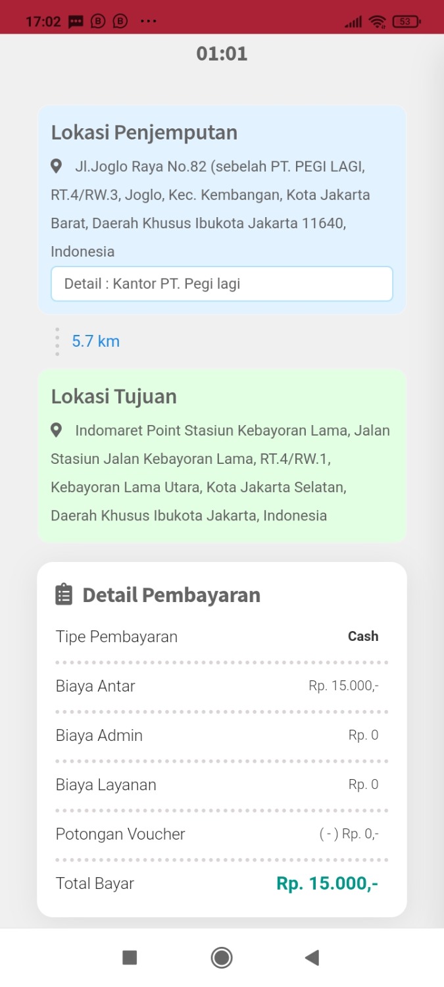Tap the Lokasi Tujuan heading

[114, 397]
